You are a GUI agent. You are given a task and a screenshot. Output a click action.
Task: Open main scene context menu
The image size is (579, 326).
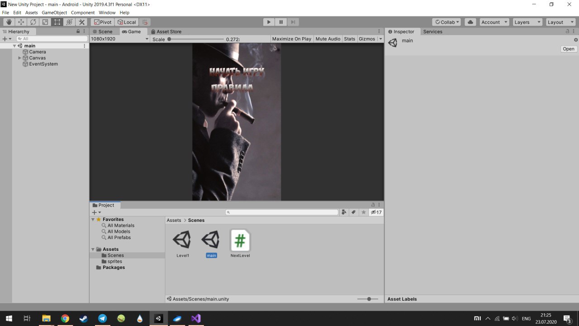(85, 46)
